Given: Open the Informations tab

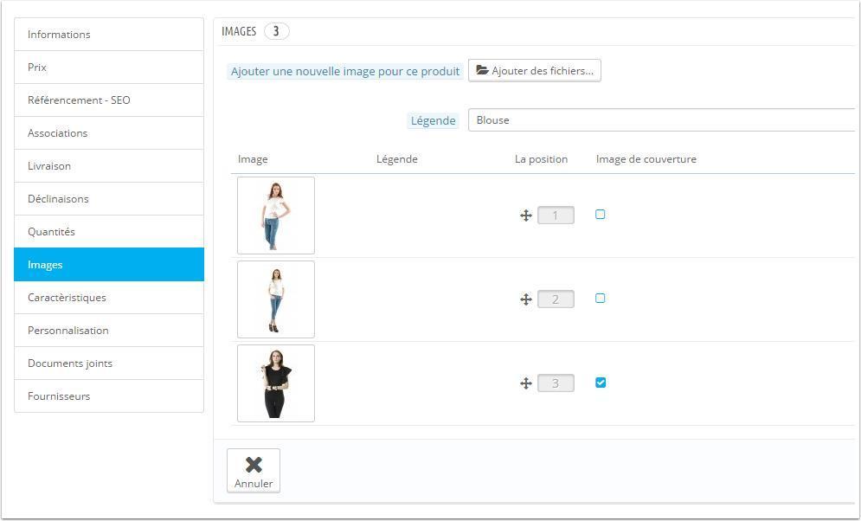Looking at the screenshot, I should pyautogui.click(x=109, y=34).
